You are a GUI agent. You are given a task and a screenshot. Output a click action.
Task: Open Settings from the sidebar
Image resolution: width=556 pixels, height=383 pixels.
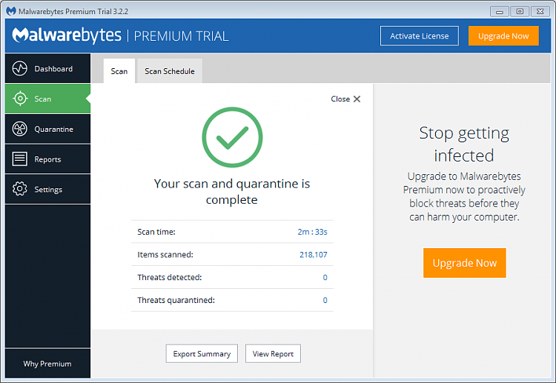click(48, 189)
